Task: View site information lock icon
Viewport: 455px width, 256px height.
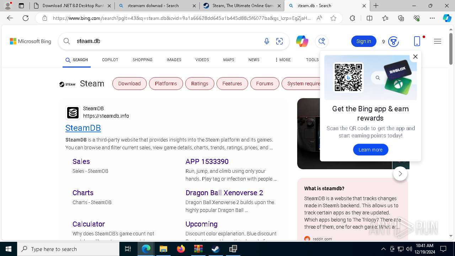Action: coord(44,18)
